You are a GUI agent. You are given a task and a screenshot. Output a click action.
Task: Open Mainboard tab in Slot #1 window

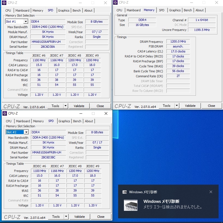pos(22,10)
